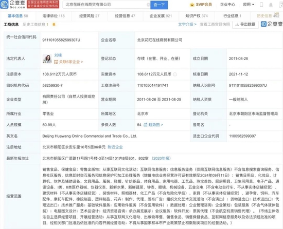Open 企业中心 menu
The height and width of the screenshot is (229, 283).
(227, 5)
